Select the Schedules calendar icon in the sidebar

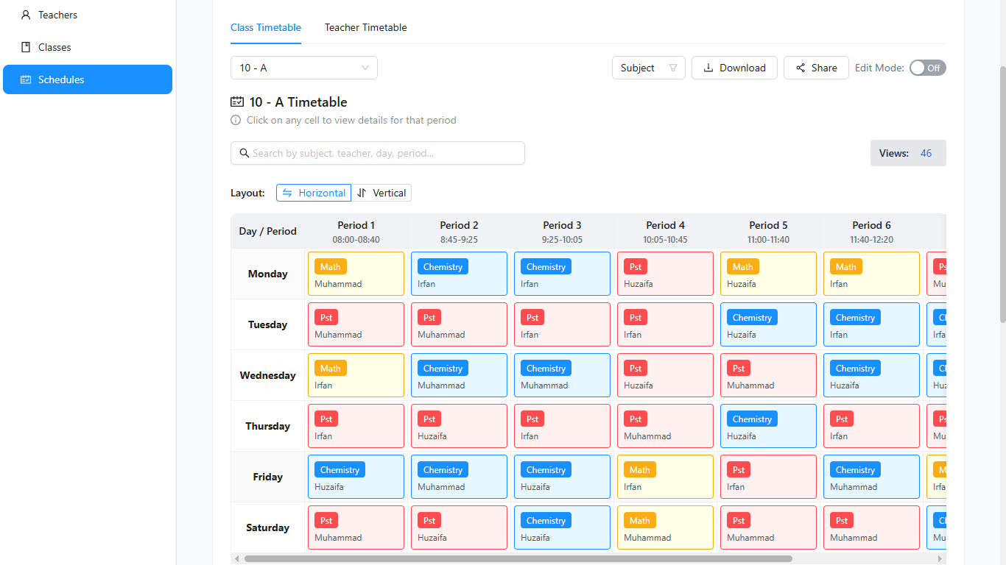coord(26,79)
